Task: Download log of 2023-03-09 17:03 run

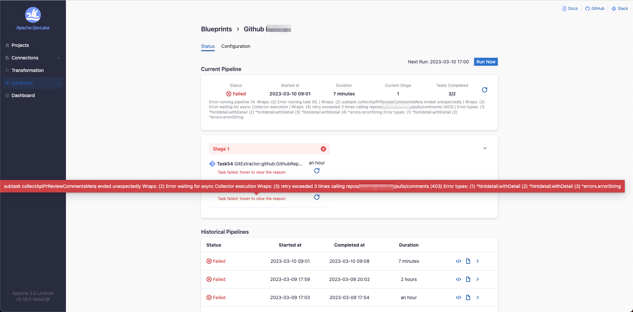Action: tap(468, 297)
